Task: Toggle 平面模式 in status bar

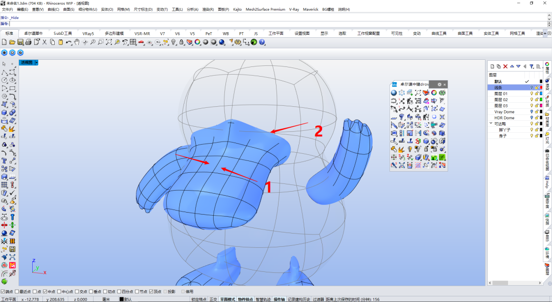Action: [227, 299]
